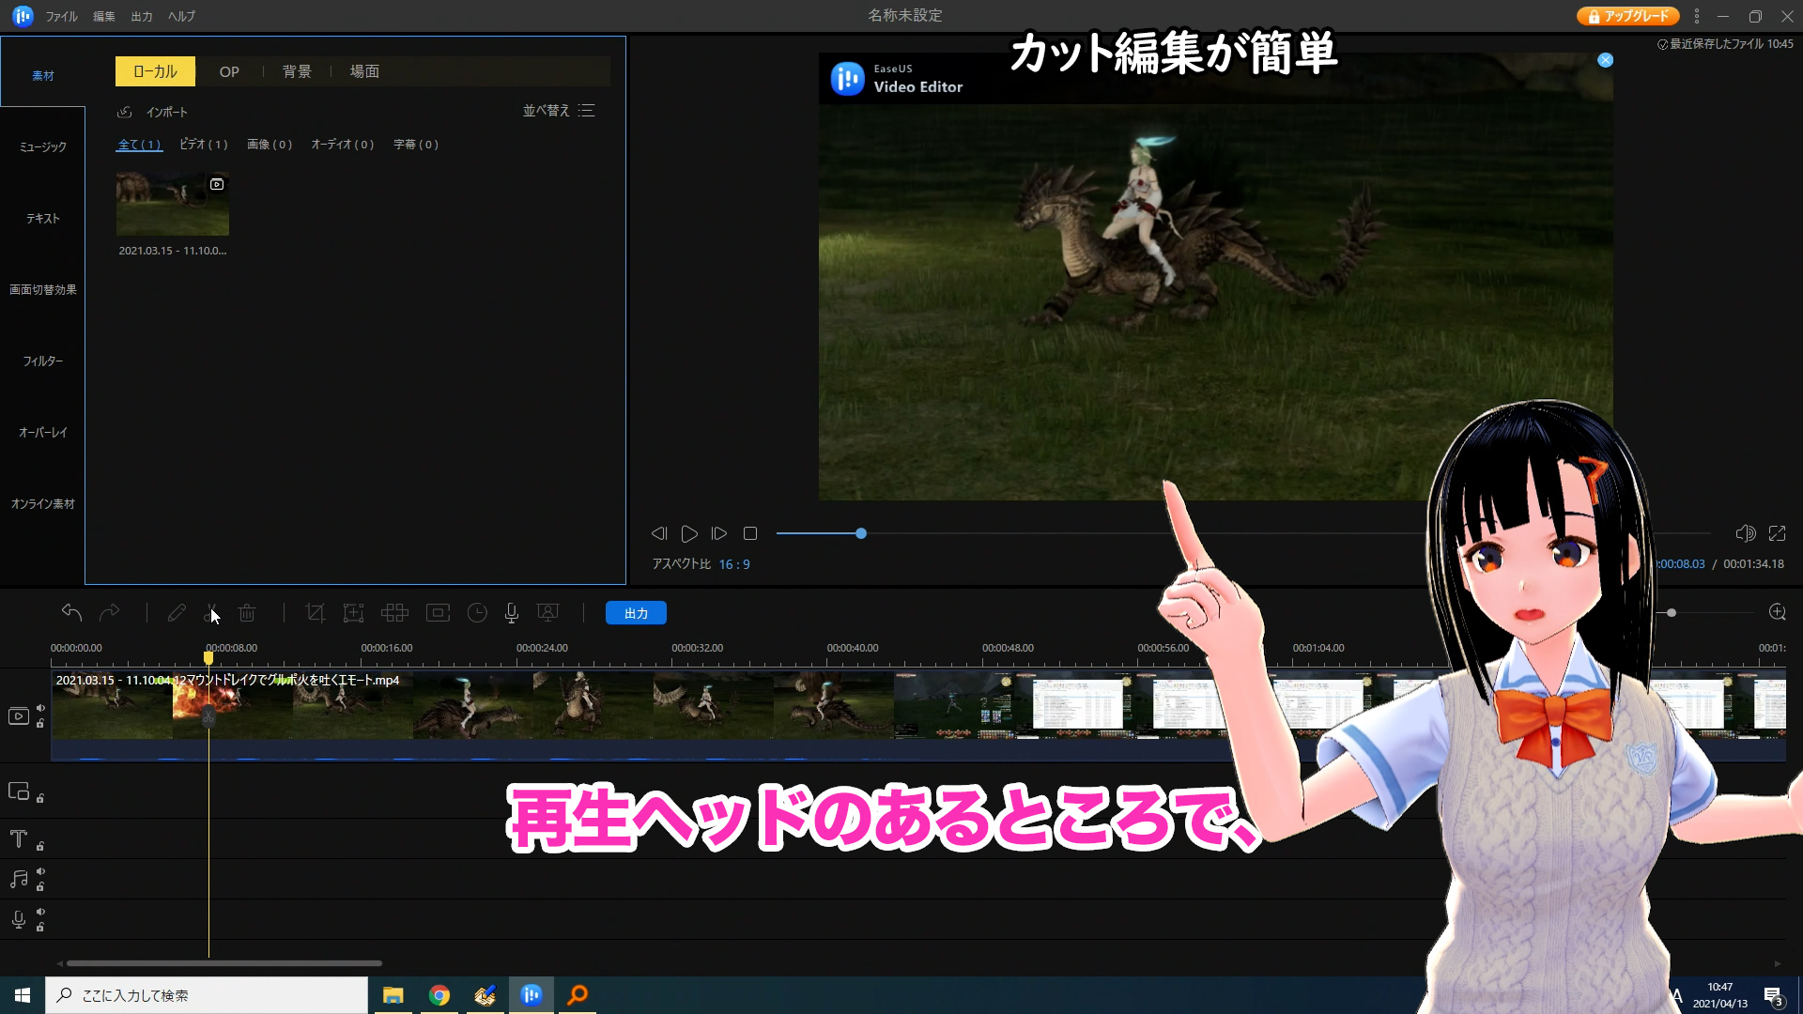The image size is (1803, 1014).
Task: Click the zoom-in magnifier on timeline
Action: click(x=1777, y=612)
